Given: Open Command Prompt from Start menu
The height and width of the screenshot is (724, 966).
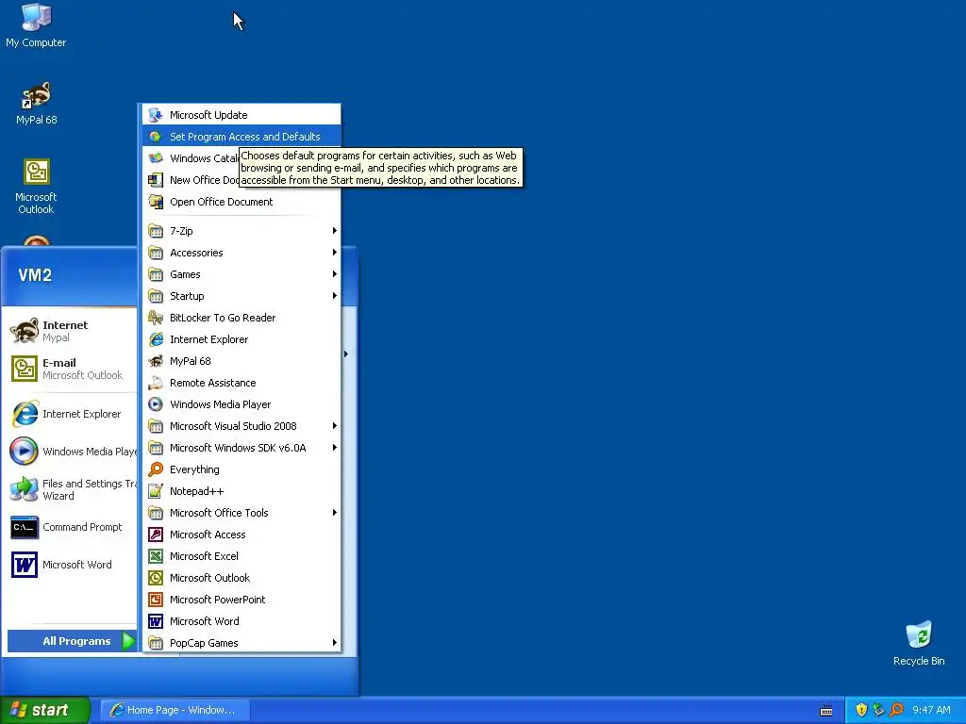Looking at the screenshot, I should [x=72, y=527].
